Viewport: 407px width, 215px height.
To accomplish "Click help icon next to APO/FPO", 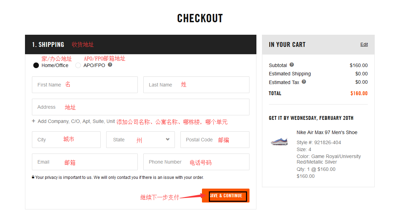I will (x=110, y=65).
